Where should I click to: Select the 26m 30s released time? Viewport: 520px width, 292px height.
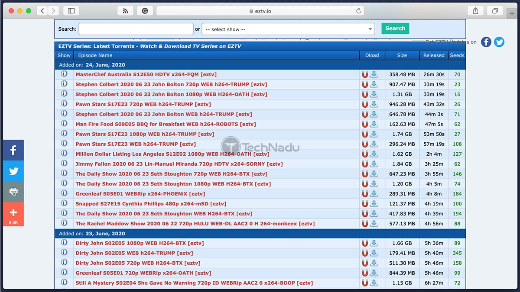pos(434,74)
